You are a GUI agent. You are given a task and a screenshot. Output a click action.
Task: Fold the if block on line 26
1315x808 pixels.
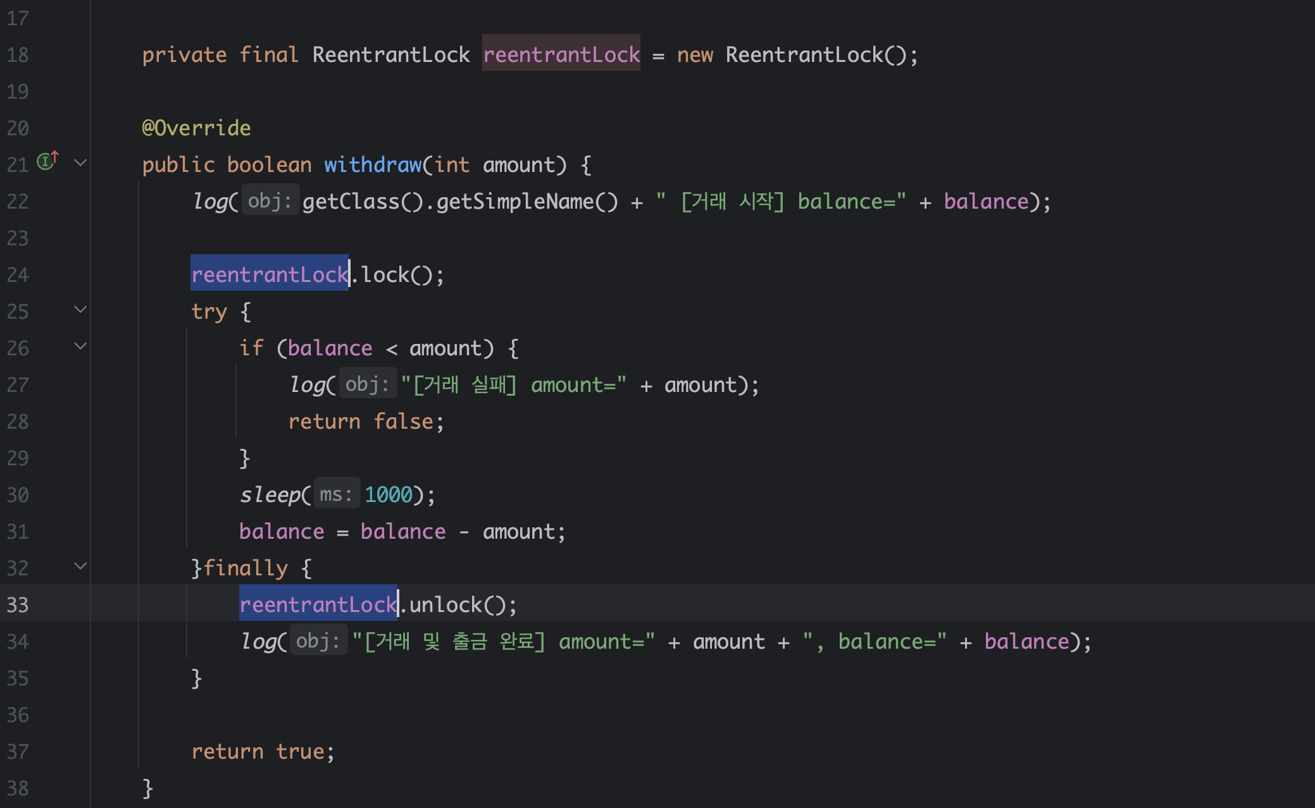pos(80,346)
